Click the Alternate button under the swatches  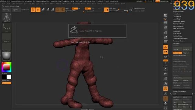(x=6, y=83)
